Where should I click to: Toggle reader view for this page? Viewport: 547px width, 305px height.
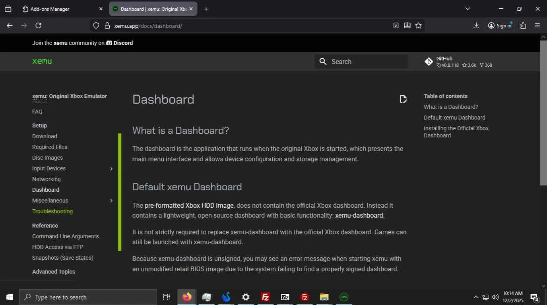pos(396,25)
